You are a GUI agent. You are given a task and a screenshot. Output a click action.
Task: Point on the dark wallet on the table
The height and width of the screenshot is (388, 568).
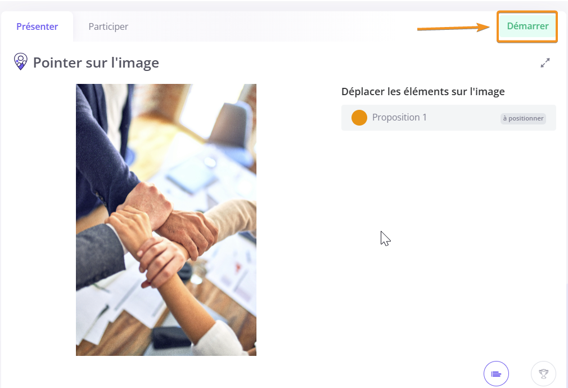click(170, 337)
